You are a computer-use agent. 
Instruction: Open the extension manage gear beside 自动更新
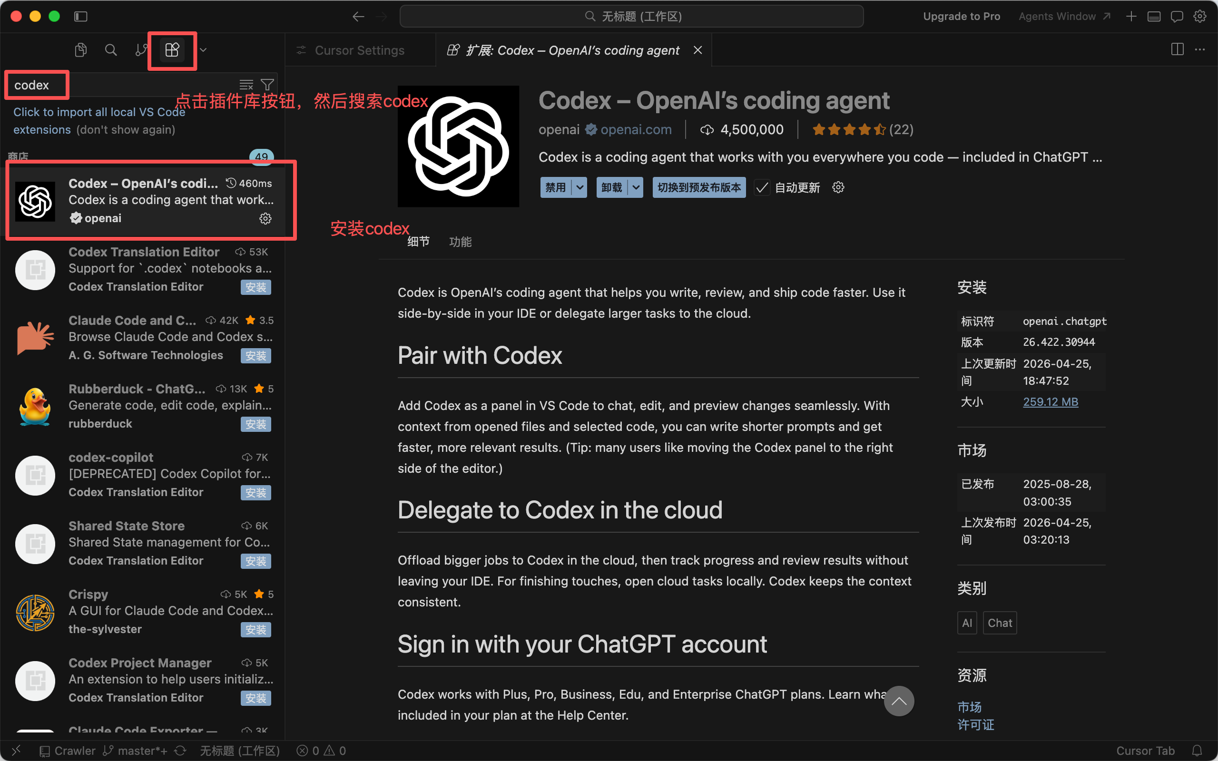[x=838, y=188]
